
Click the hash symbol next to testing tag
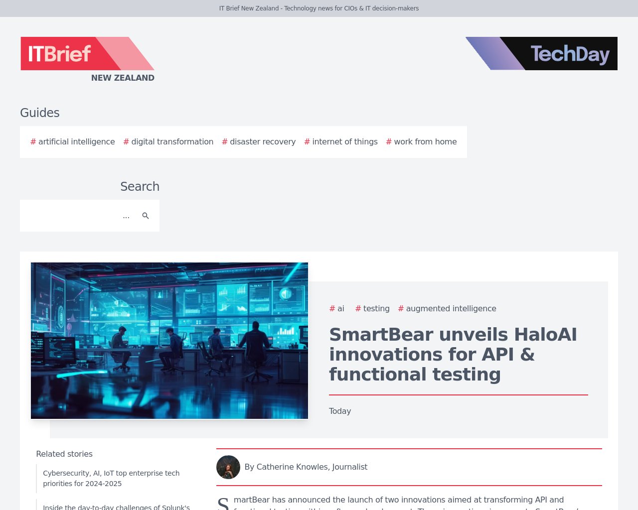pyautogui.click(x=357, y=309)
